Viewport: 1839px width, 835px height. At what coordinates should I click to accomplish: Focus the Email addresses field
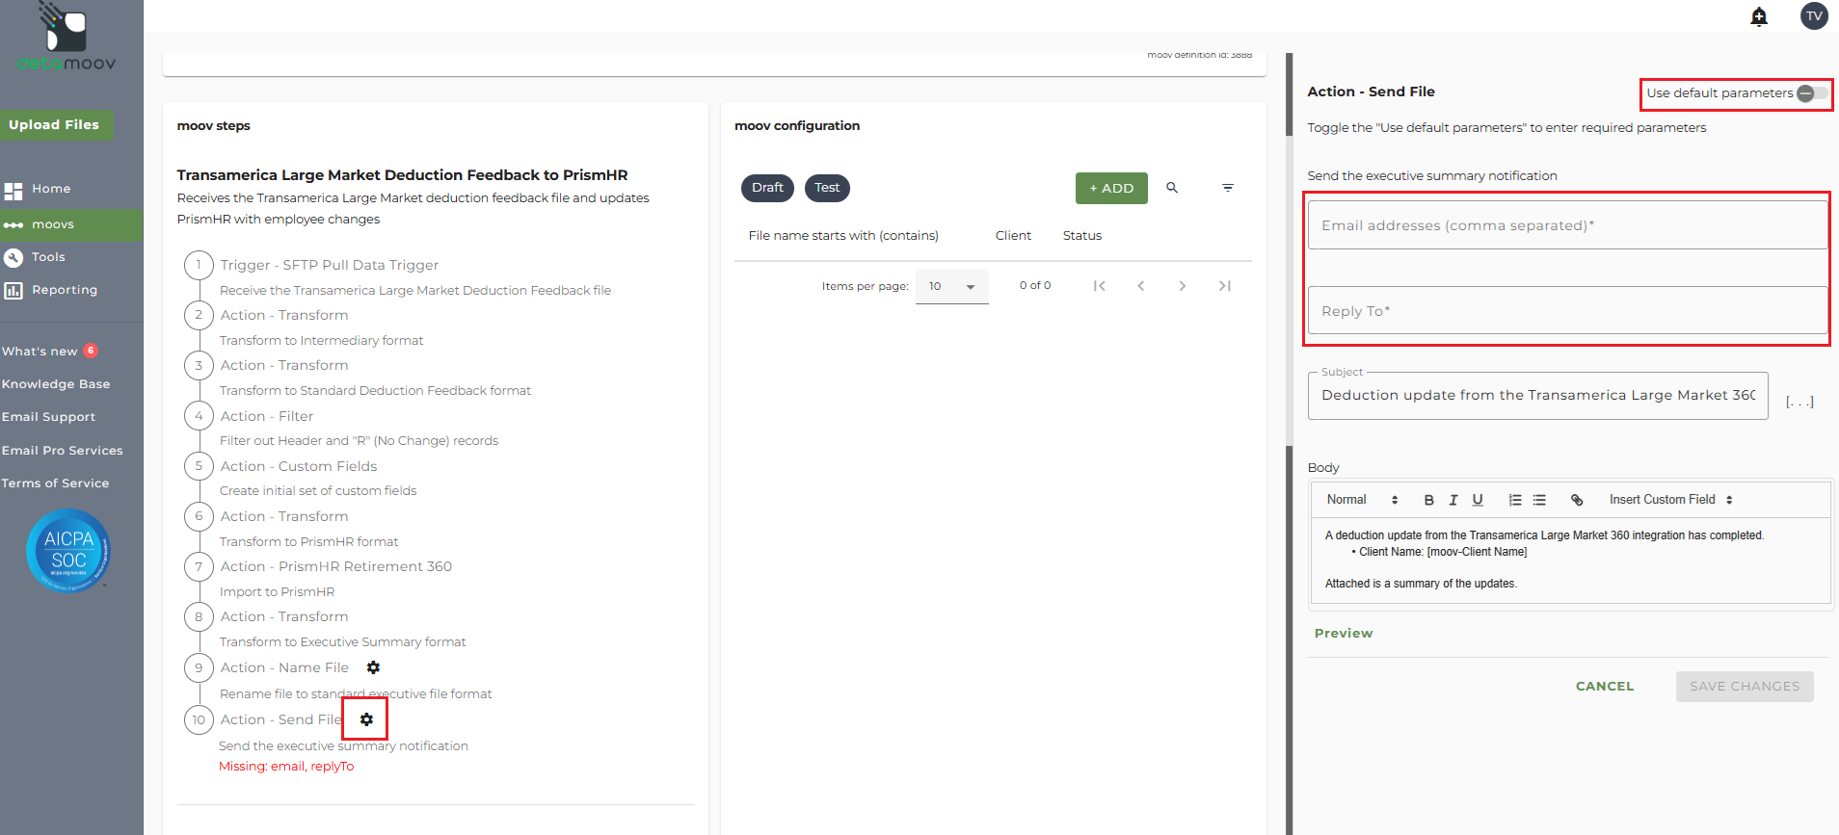click(1568, 225)
